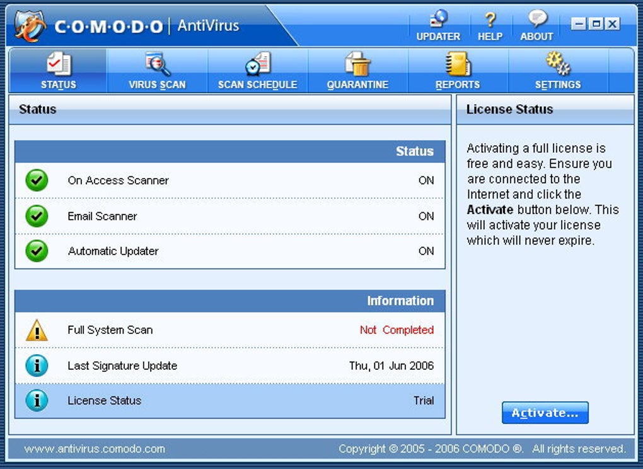Viewport: 643px width, 469px height.
Task: Select the Email Scanner label
Action: pyautogui.click(x=102, y=216)
